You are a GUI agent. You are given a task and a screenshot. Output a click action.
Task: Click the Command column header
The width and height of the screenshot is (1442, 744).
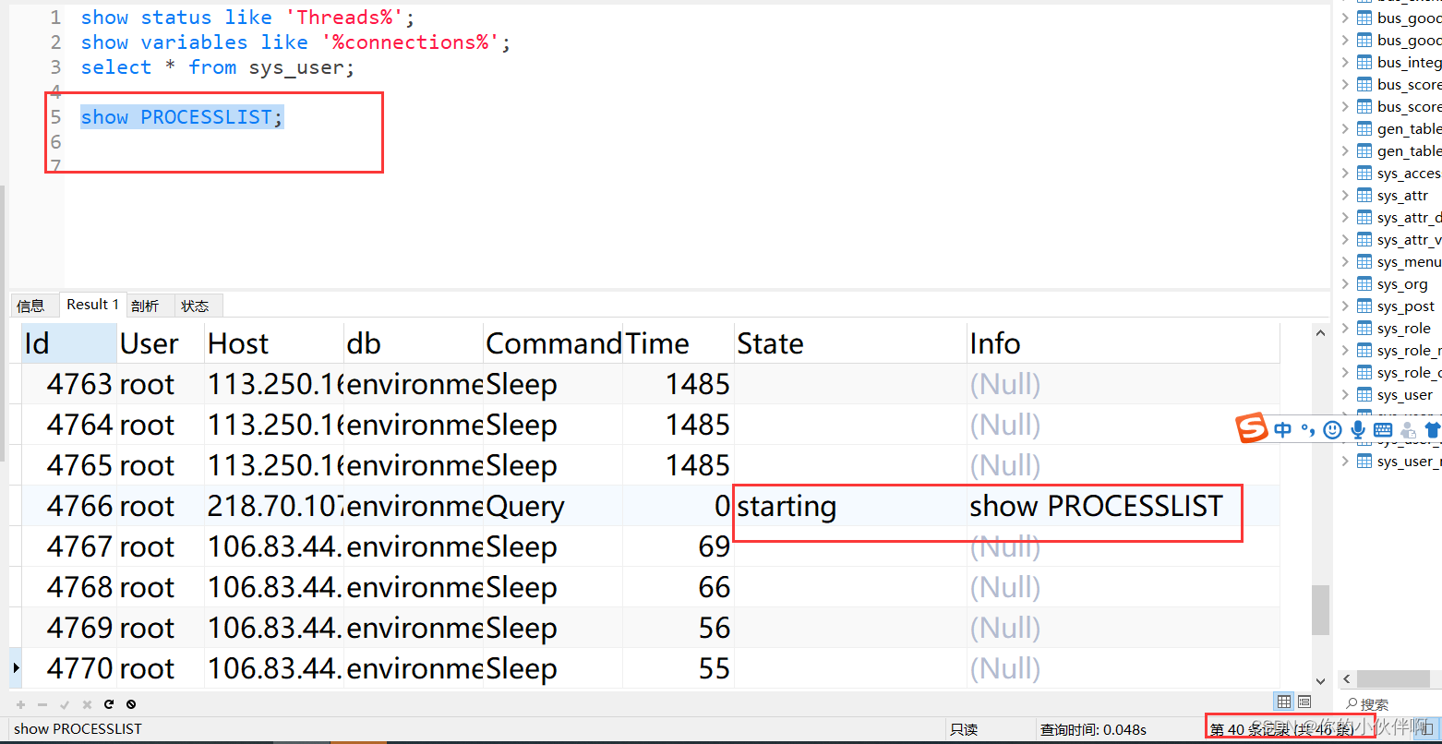[x=553, y=343]
